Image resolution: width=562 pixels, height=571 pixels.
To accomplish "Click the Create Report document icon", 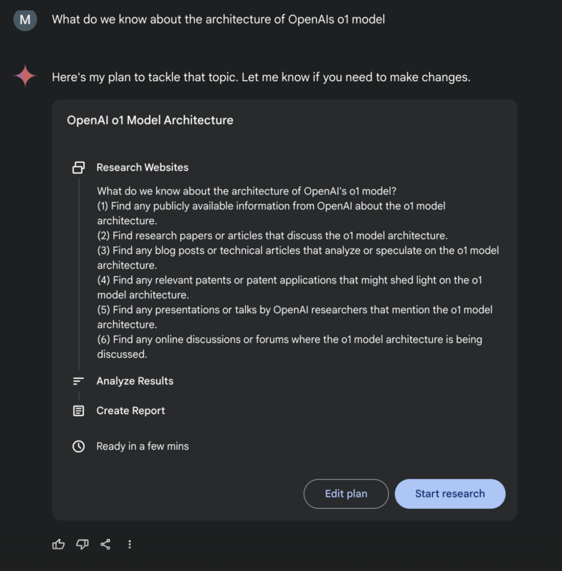I will (x=79, y=411).
